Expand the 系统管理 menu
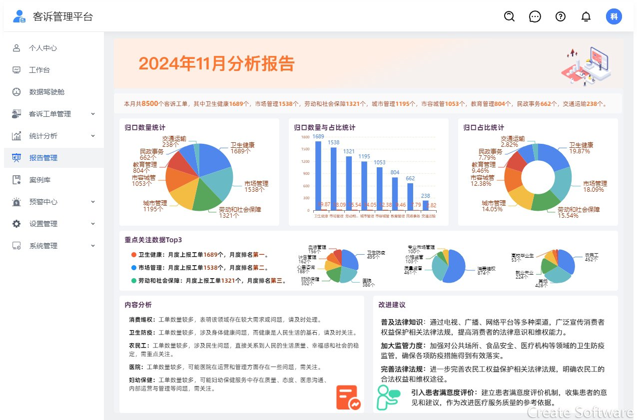This screenshot has width=637, height=420. click(92, 246)
